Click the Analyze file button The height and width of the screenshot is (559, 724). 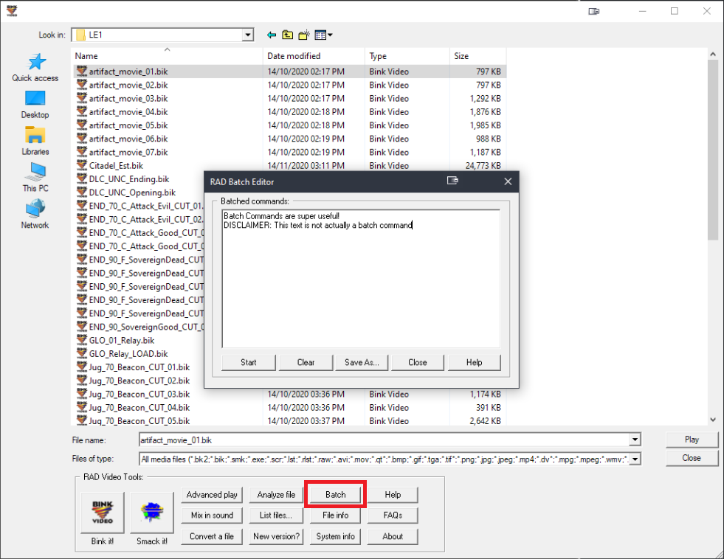[276, 495]
